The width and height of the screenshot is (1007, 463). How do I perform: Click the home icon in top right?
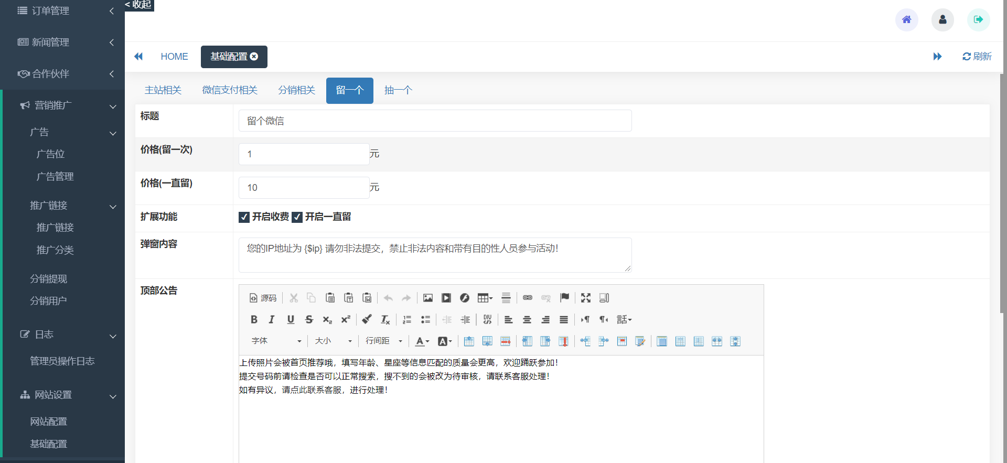pyautogui.click(x=906, y=20)
